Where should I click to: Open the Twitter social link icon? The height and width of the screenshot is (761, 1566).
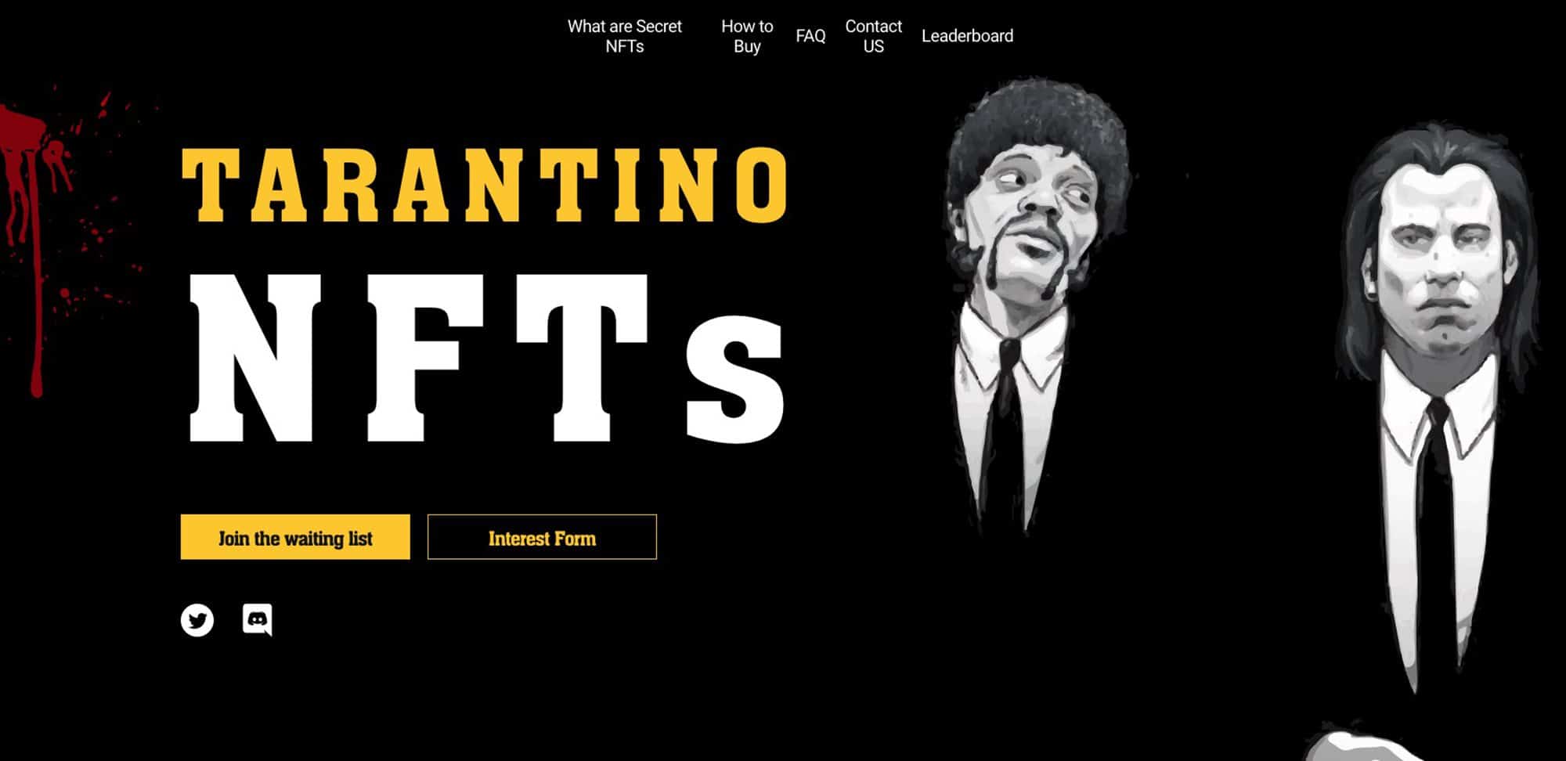pyautogui.click(x=197, y=620)
